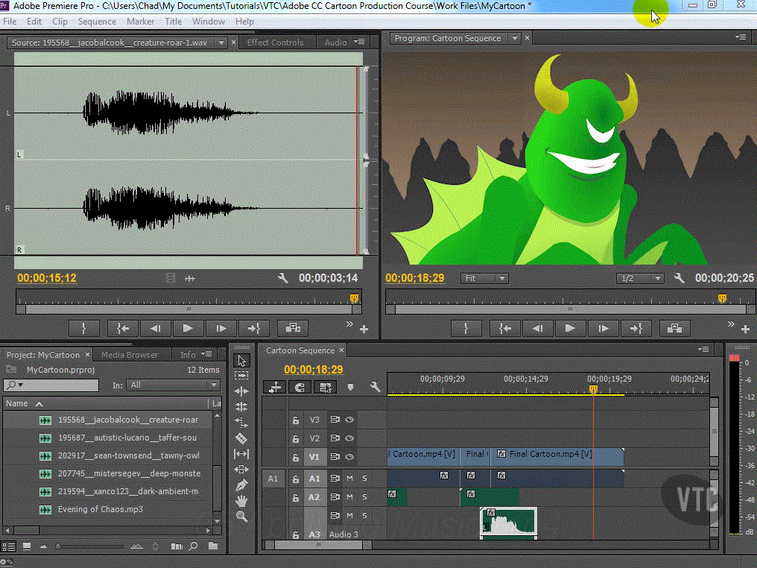
Task: Open the Source clip dropdown
Action: 221,42
